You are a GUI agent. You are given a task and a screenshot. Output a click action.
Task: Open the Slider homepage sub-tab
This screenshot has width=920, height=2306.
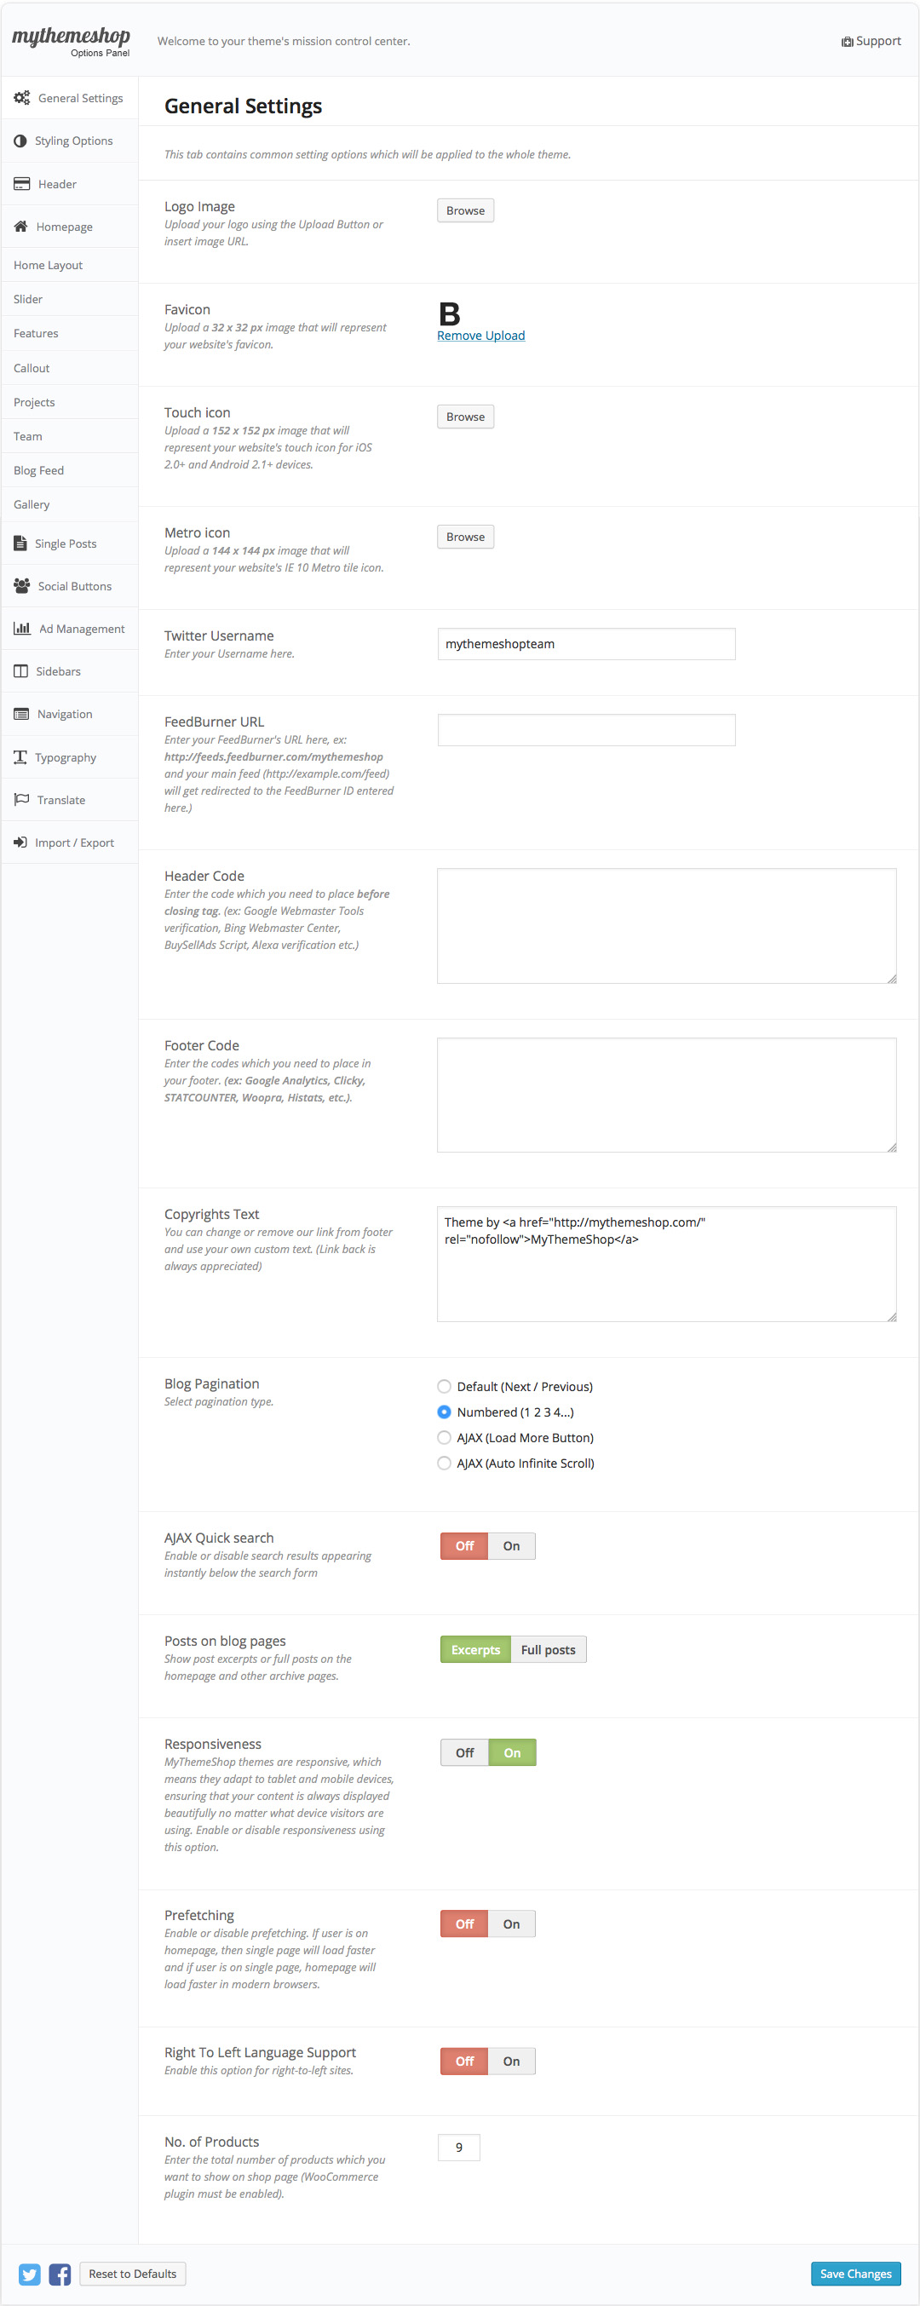[x=28, y=299]
